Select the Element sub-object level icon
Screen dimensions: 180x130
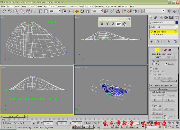point(170,50)
